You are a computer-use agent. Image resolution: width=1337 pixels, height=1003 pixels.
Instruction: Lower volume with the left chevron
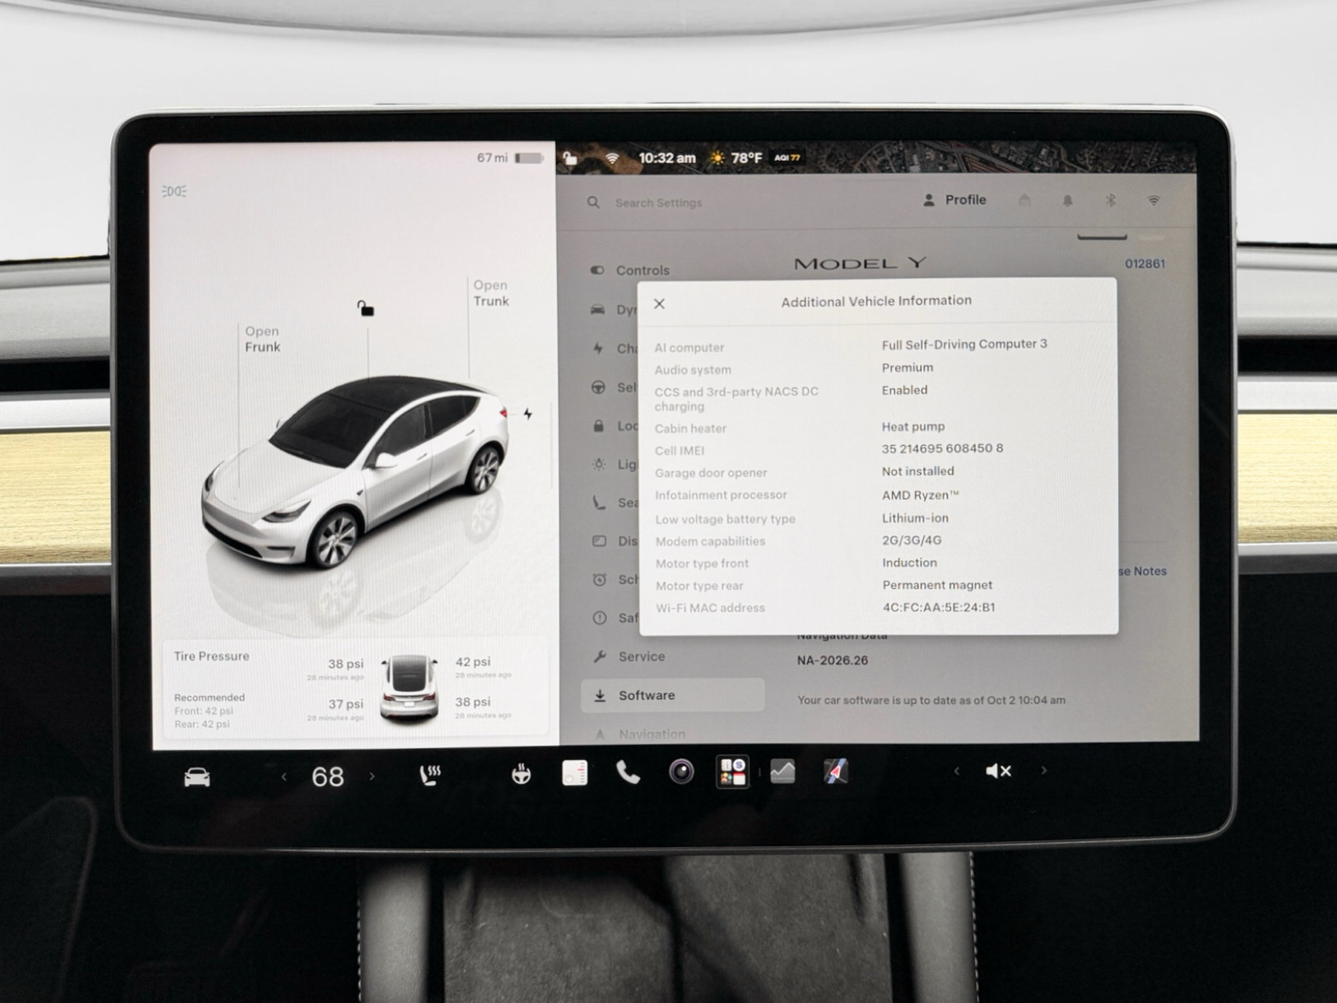[x=956, y=771]
